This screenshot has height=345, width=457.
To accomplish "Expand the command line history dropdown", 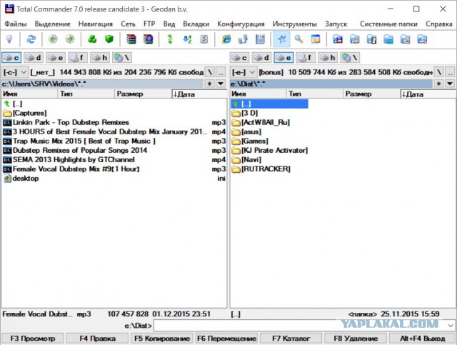I will coord(451,325).
